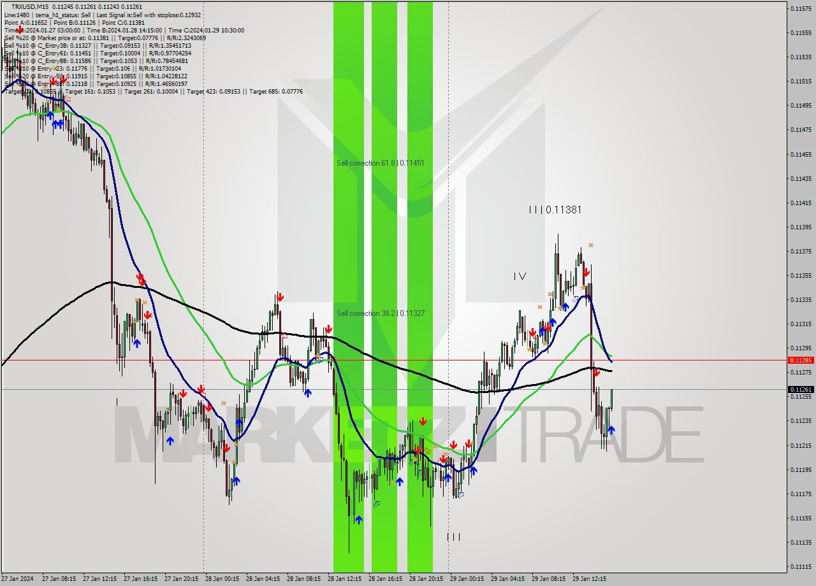Click the 'C_Entry38: 0.11327' sell line

point(98,45)
